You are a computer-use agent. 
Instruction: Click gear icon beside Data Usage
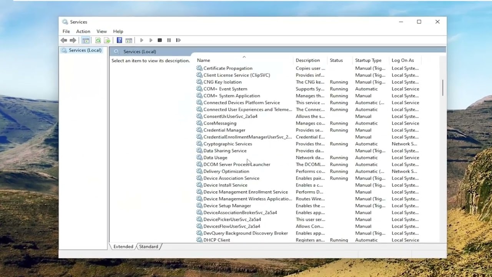click(x=199, y=158)
